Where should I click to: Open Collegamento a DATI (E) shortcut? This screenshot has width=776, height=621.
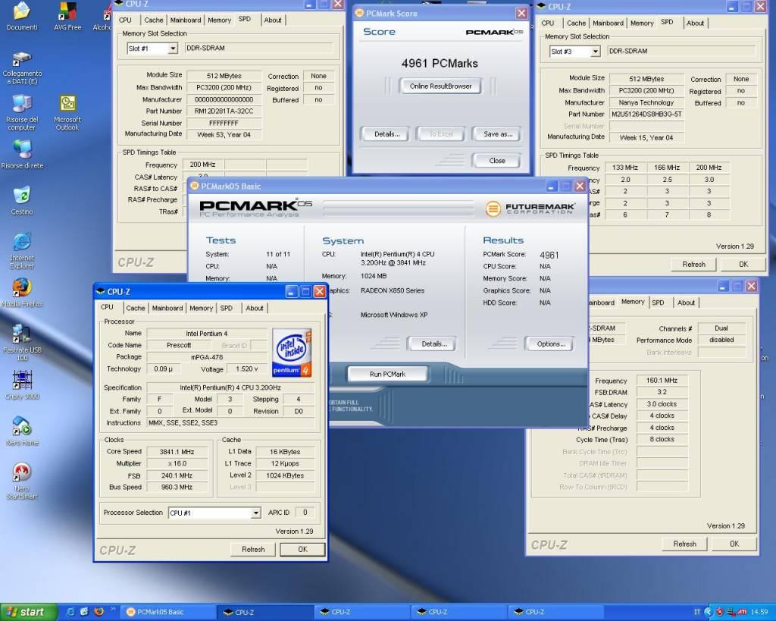(22, 68)
